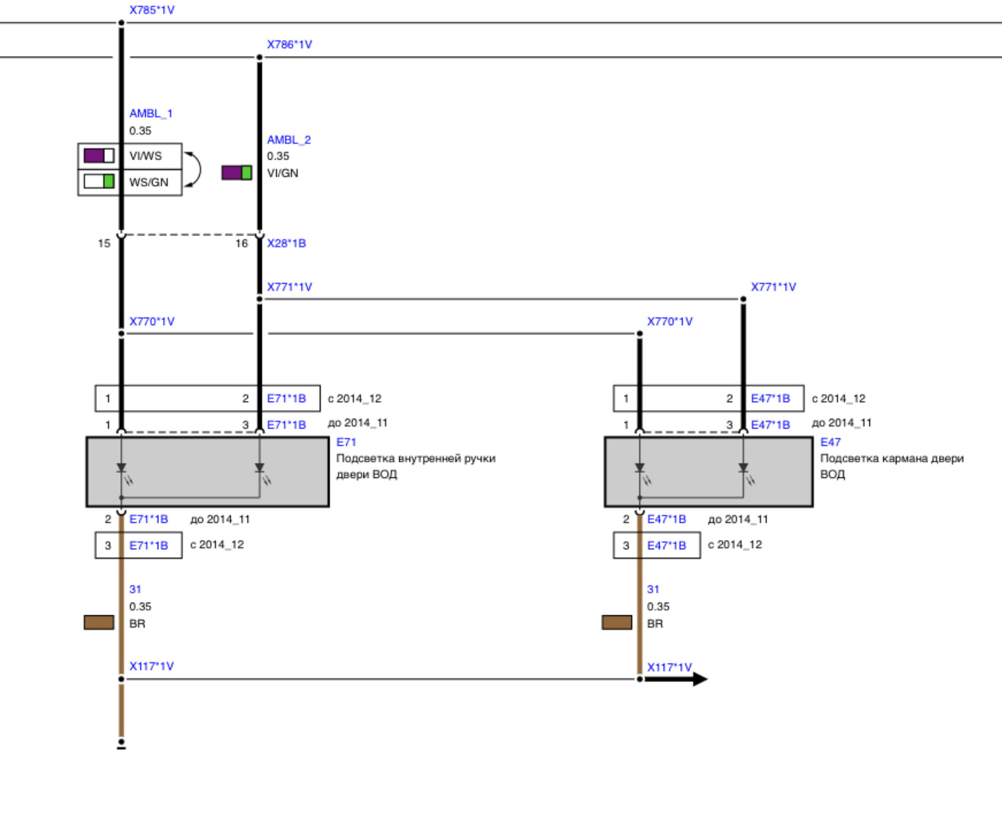
Task: Click the wire color swap arrows icon
Action: 193,169
